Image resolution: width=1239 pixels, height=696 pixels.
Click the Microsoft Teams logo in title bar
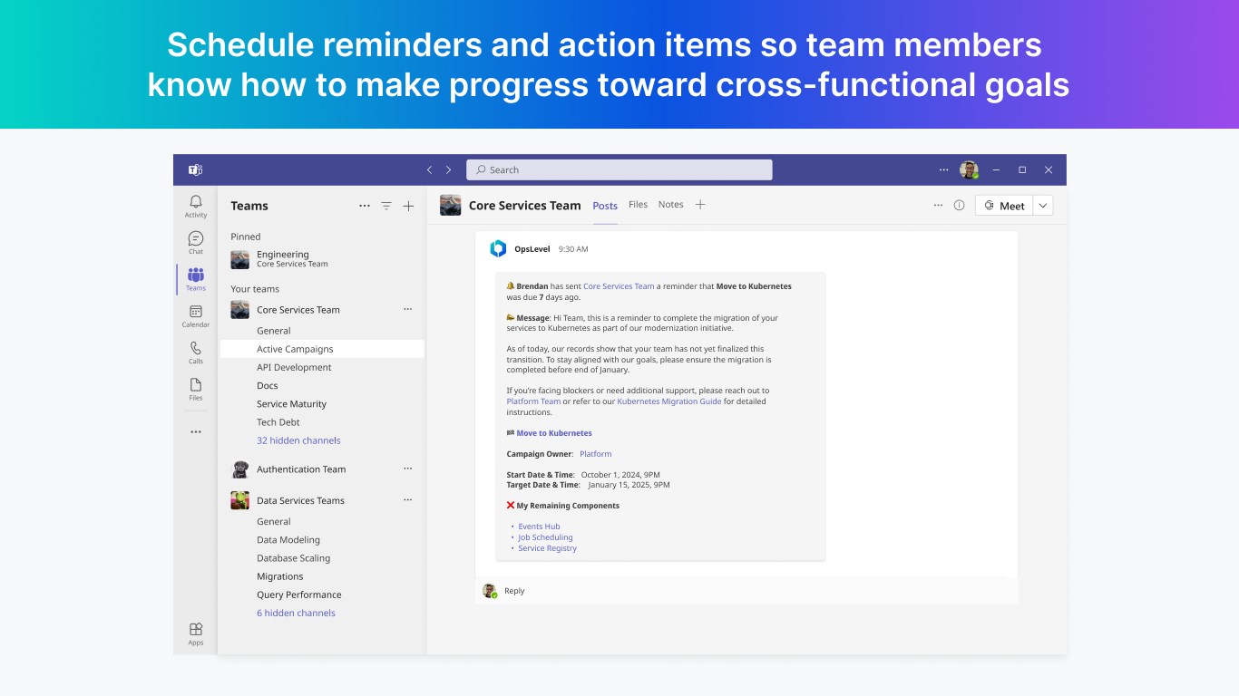[x=195, y=169]
